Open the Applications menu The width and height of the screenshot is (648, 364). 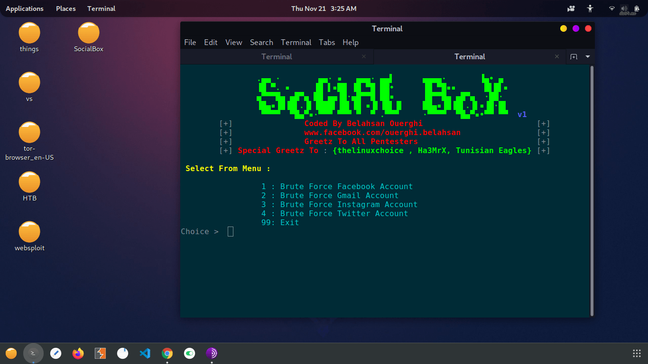pos(25,9)
